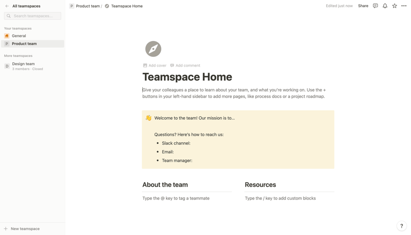
Task: Click the Team manager bullet
Action: (x=177, y=161)
